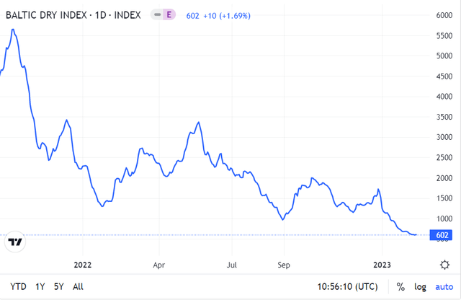Select the All time range
The width and height of the screenshot is (461, 300).
[x=78, y=286]
